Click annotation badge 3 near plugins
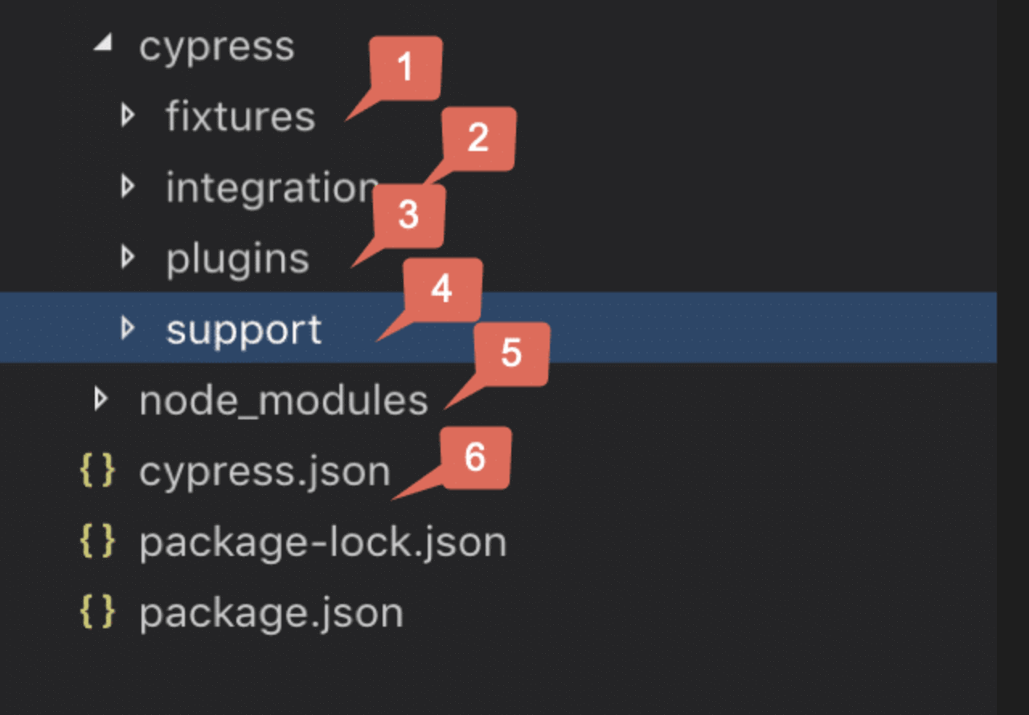The image size is (1029, 715). [x=409, y=215]
